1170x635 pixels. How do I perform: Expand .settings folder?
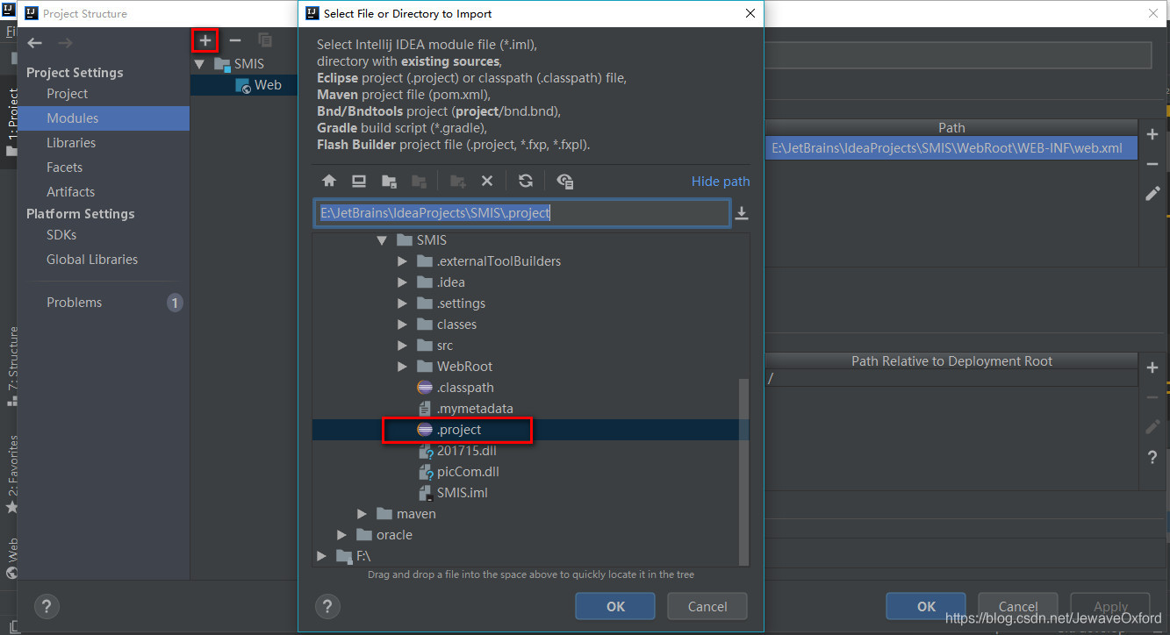402,303
